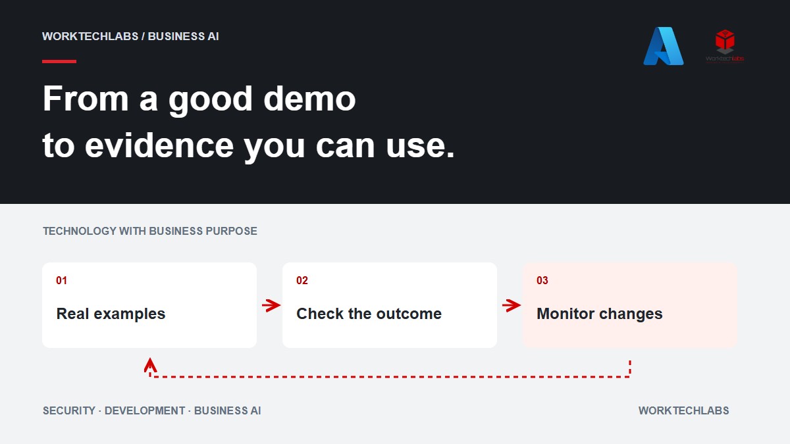The image size is (790, 444).
Task: Click step number '02'
Action: click(x=302, y=281)
